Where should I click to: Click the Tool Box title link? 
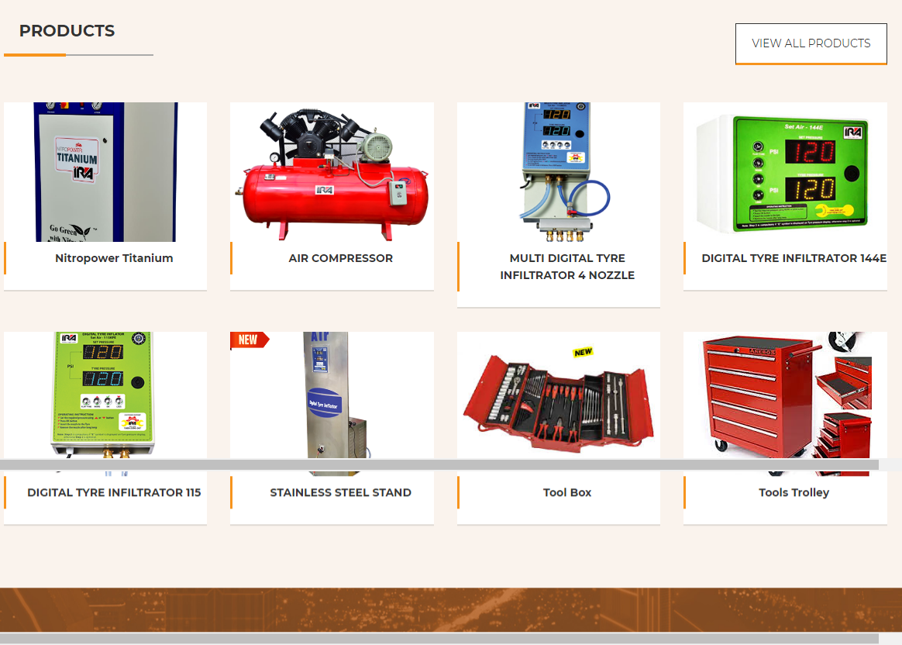[x=567, y=492]
